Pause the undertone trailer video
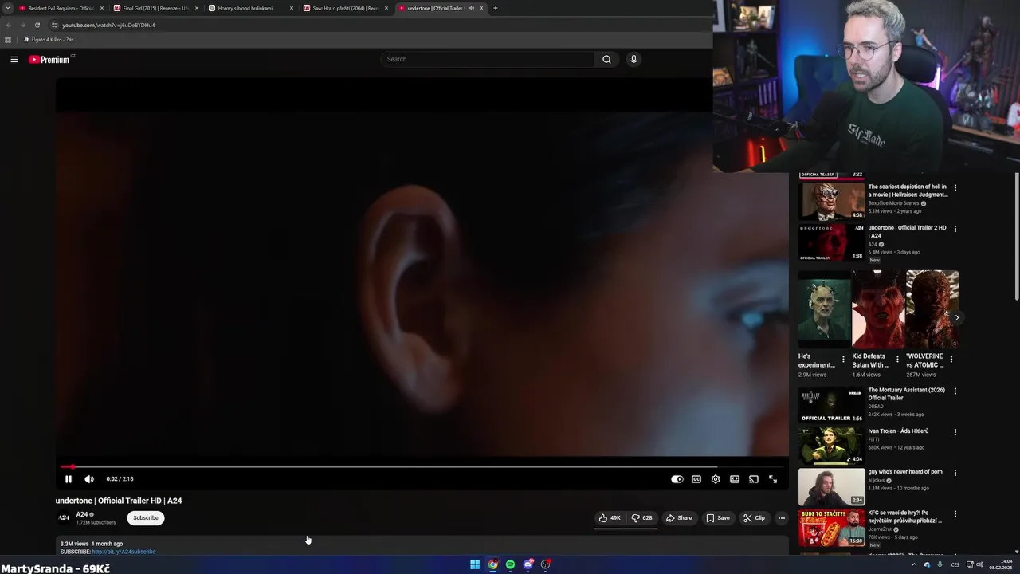The image size is (1020, 574). tap(69, 479)
